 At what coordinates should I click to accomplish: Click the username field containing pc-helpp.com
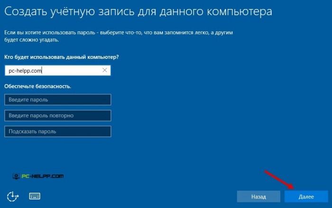coord(57,70)
